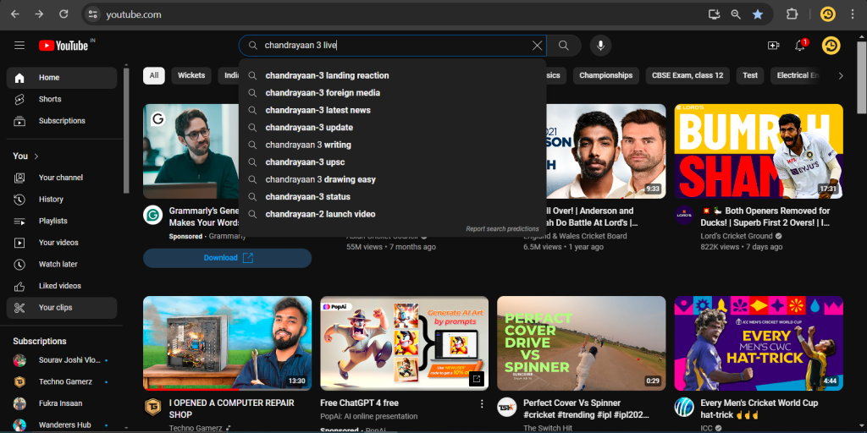View site information icon in address bar
The width and height of the screenshot is (867, 433).
(93, 14)
